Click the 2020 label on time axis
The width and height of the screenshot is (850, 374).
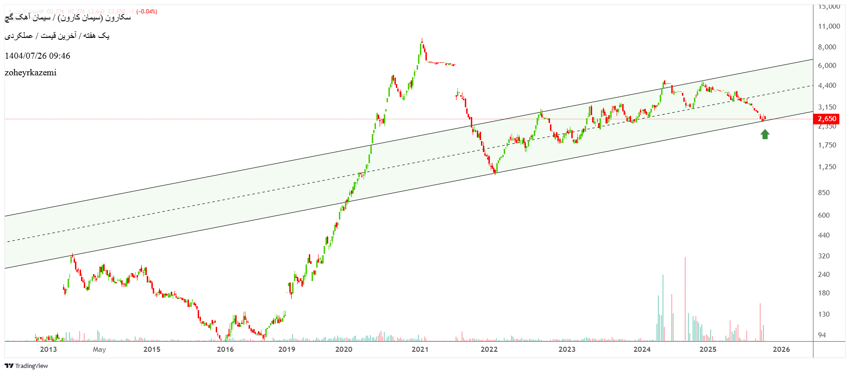344,349
